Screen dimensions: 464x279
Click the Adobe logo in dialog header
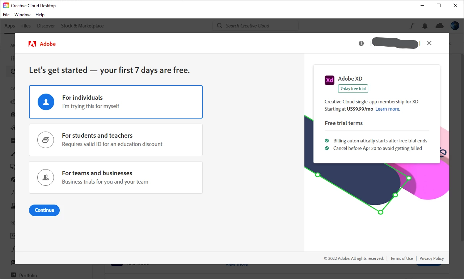(x=42, y=44)
